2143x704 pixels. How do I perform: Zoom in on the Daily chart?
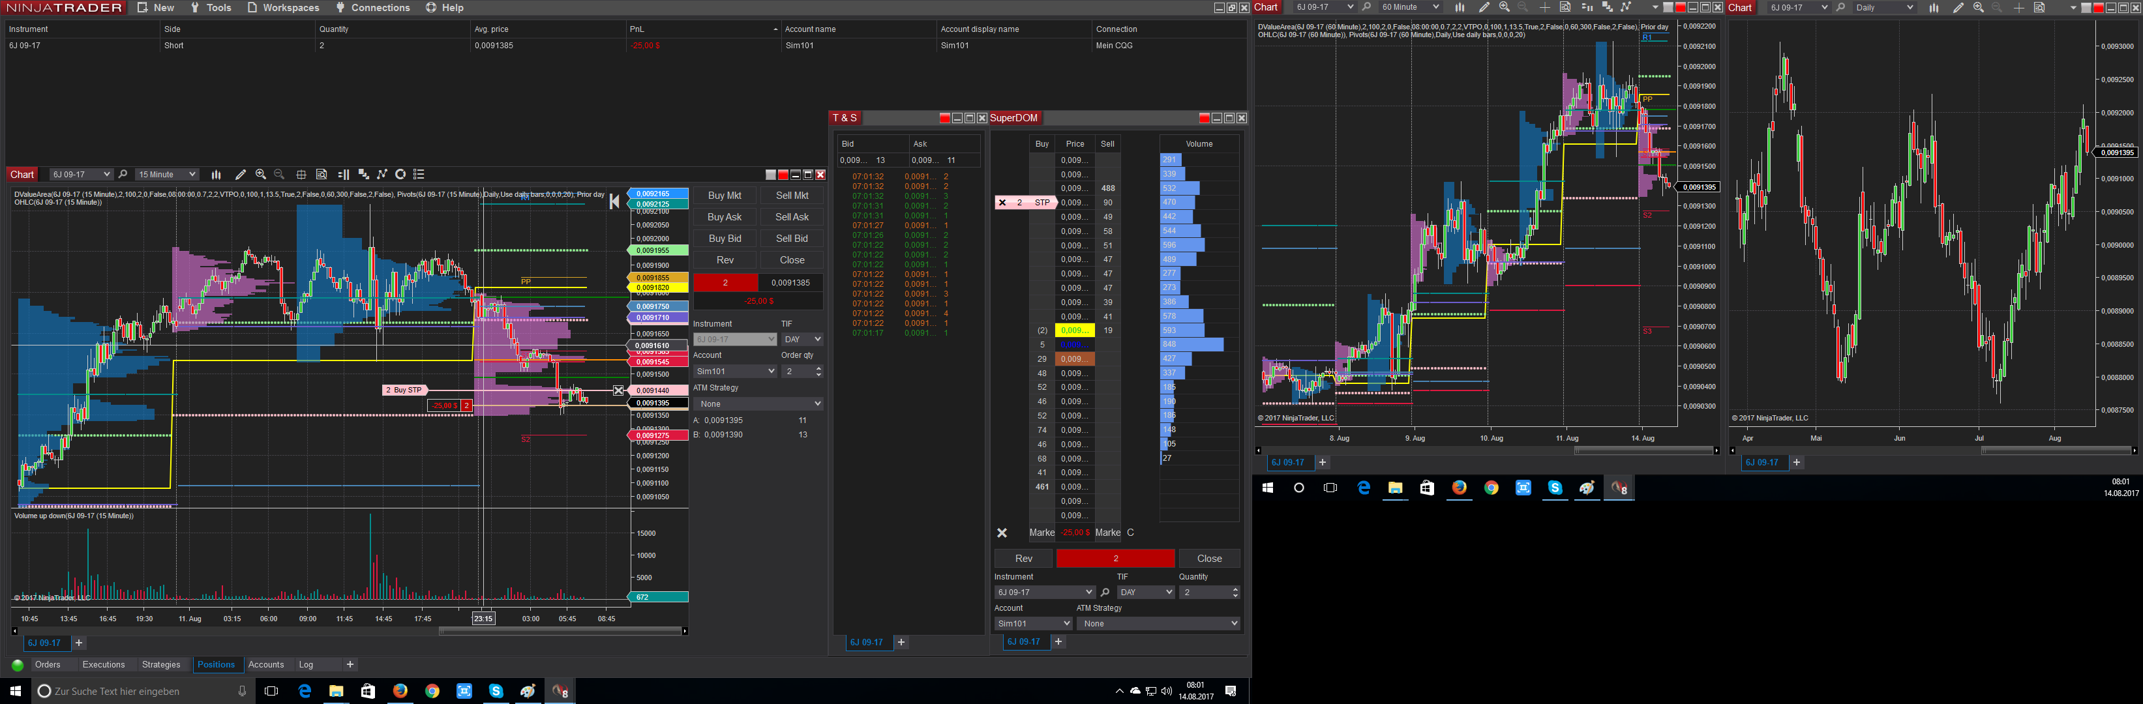[x=1978, y=7]
